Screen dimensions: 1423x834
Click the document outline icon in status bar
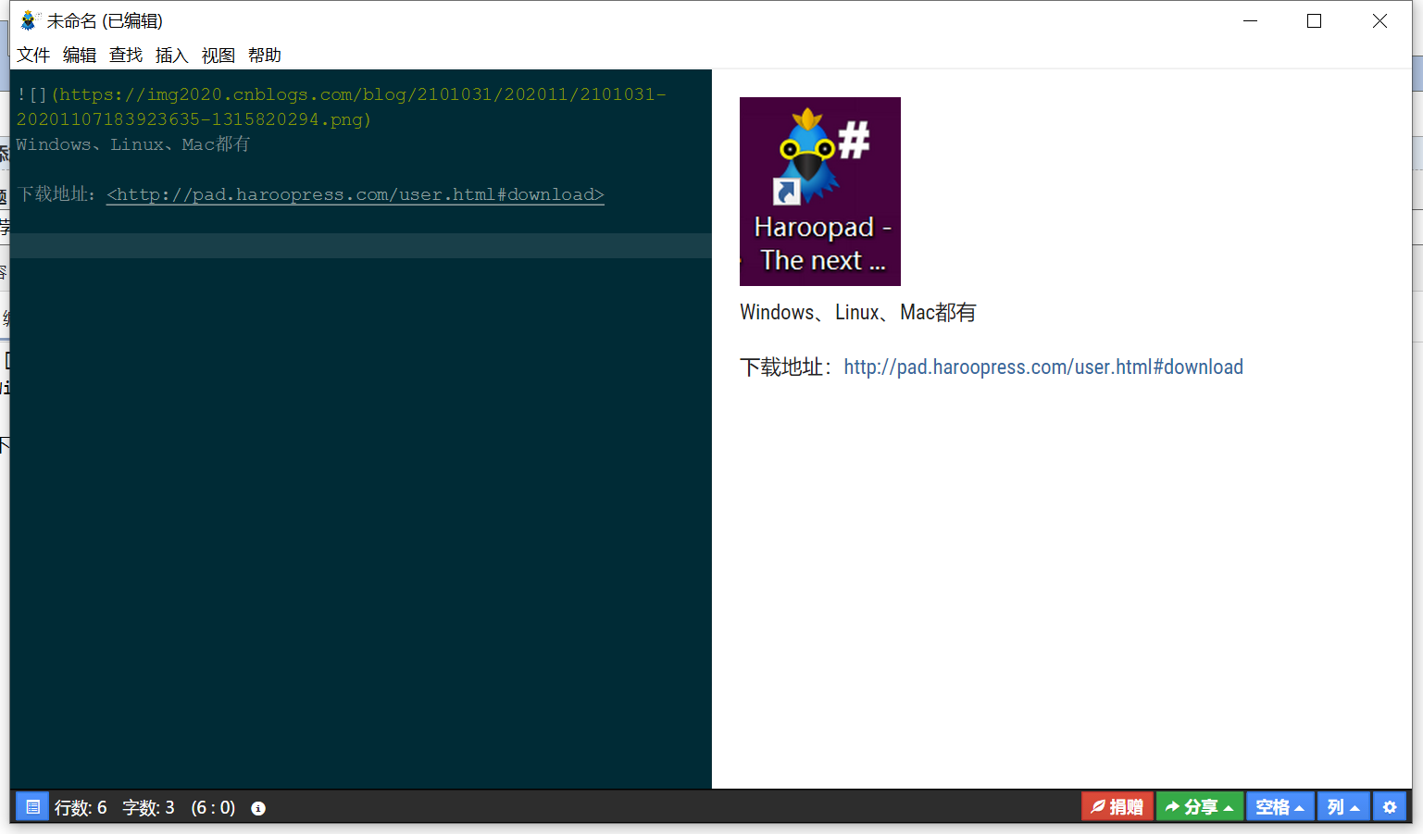point(32,807)
